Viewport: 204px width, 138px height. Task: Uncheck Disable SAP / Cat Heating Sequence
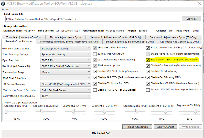coord(95,71)
